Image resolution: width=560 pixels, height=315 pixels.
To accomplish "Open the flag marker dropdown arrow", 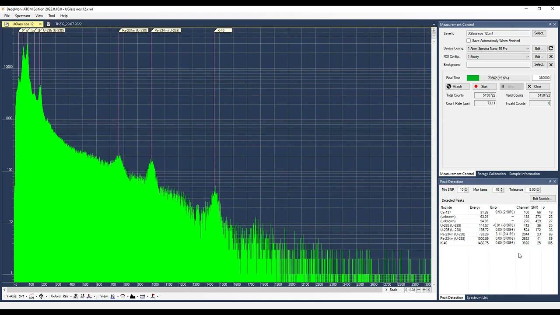I will (157, 296).
